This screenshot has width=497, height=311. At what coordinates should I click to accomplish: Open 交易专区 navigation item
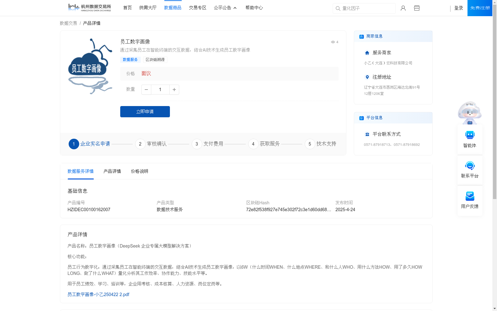(198, 8)
